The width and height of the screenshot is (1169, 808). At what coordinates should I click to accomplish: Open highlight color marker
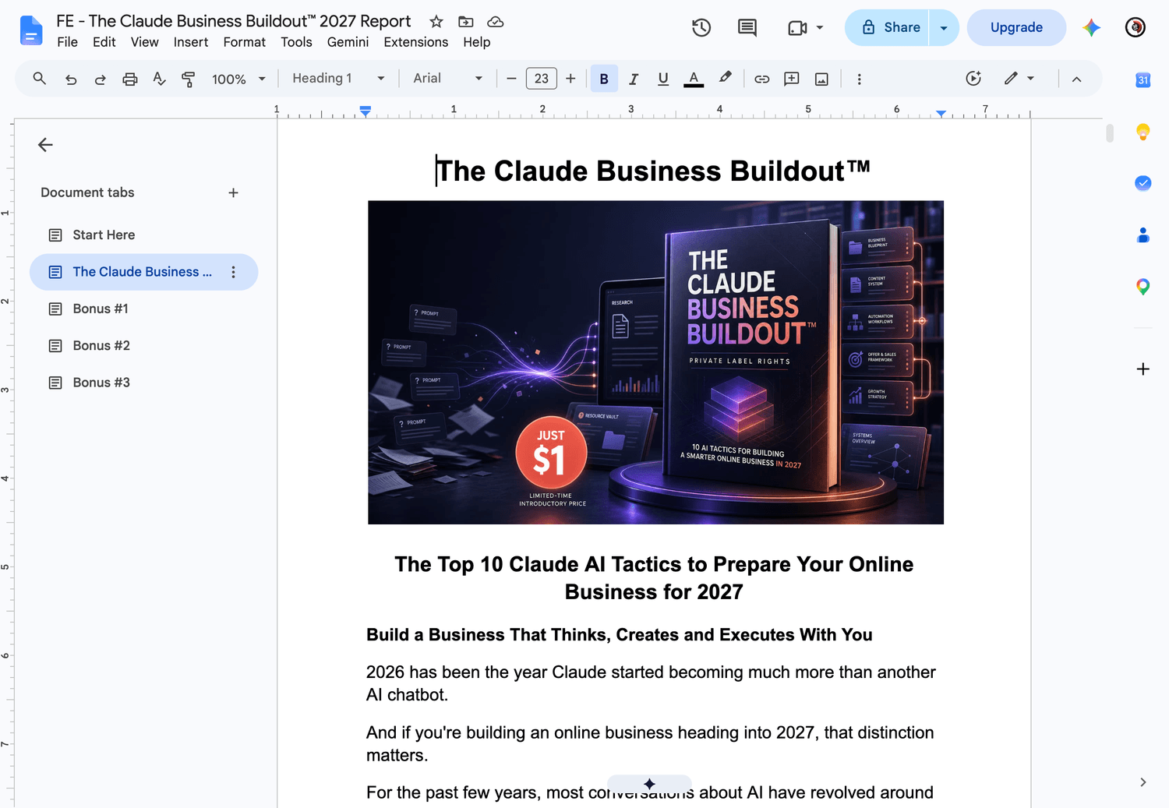pos(726,78)
